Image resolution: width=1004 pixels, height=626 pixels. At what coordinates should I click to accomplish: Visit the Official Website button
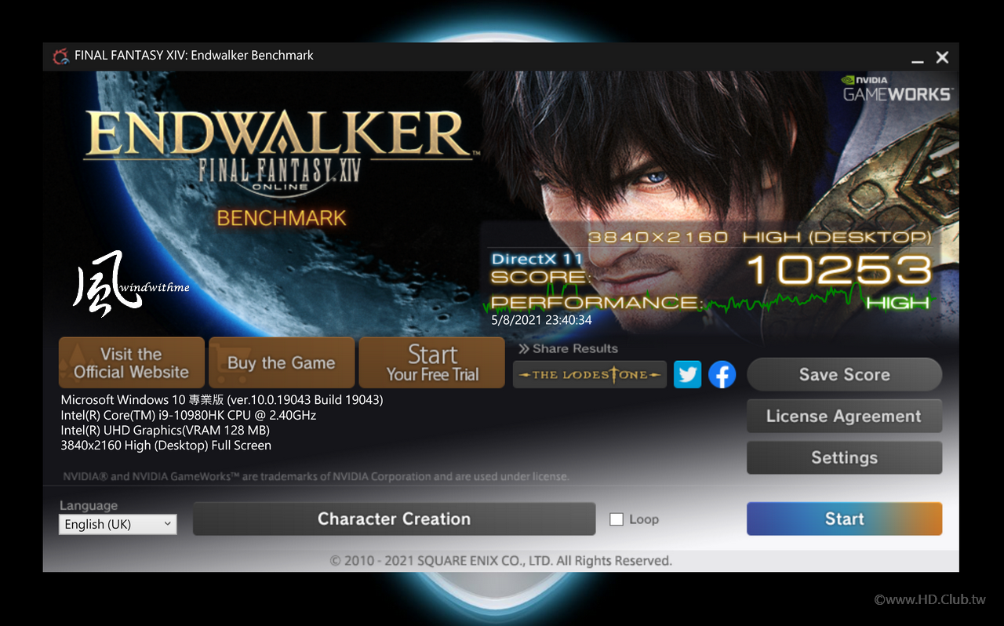(132, 362)
